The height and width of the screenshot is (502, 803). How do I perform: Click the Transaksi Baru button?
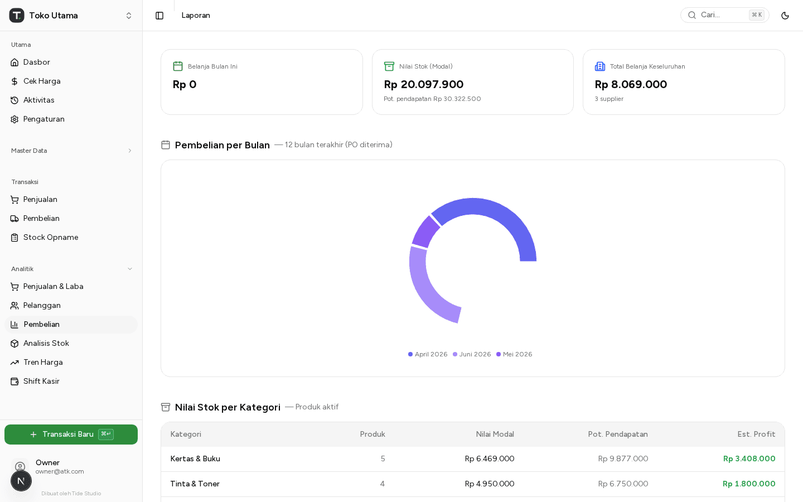click(x=71, y=435)
